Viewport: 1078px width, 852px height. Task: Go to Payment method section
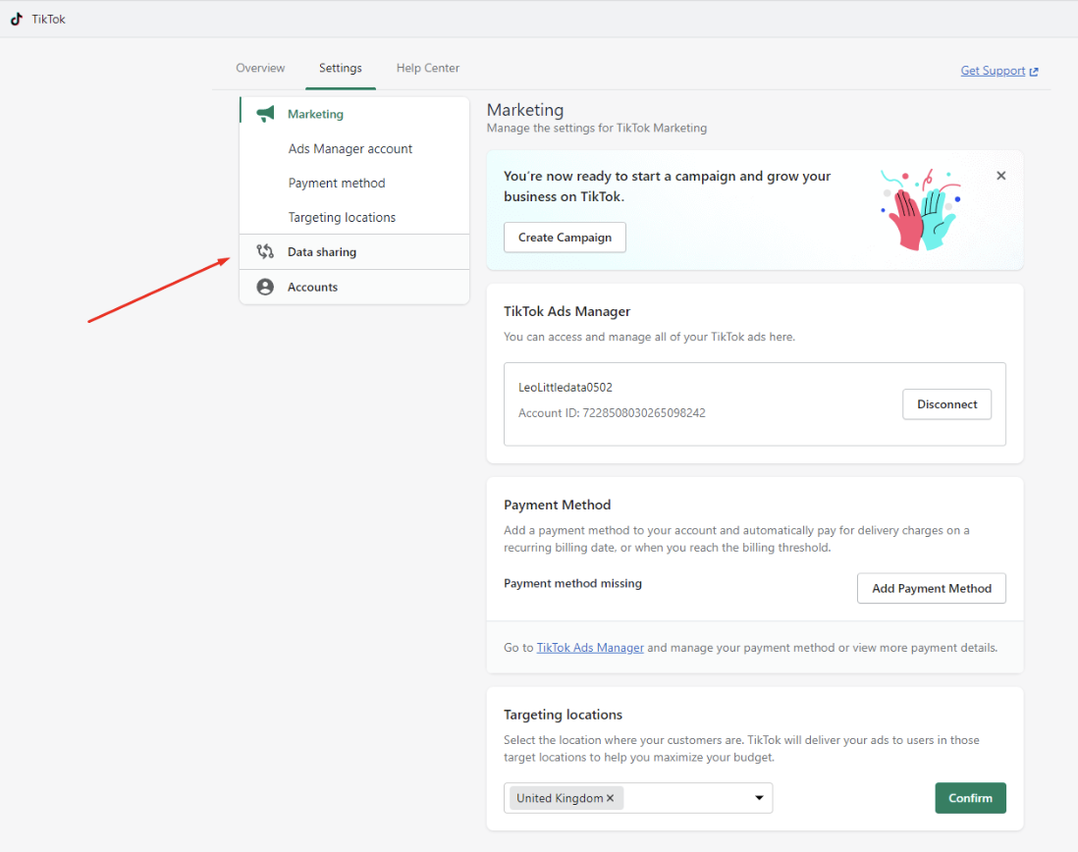point(336,183)
